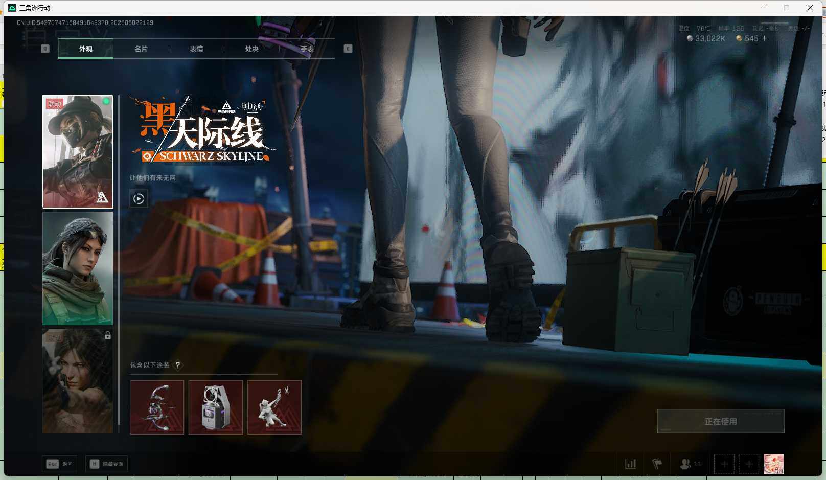Click the 正在使用 button
Viewport: 826px width, 480px height.
coord(721,421)
